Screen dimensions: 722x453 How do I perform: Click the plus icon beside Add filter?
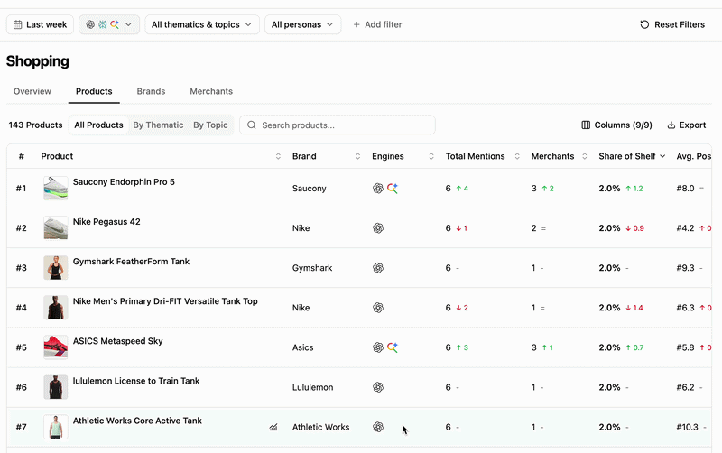(356, 24)
